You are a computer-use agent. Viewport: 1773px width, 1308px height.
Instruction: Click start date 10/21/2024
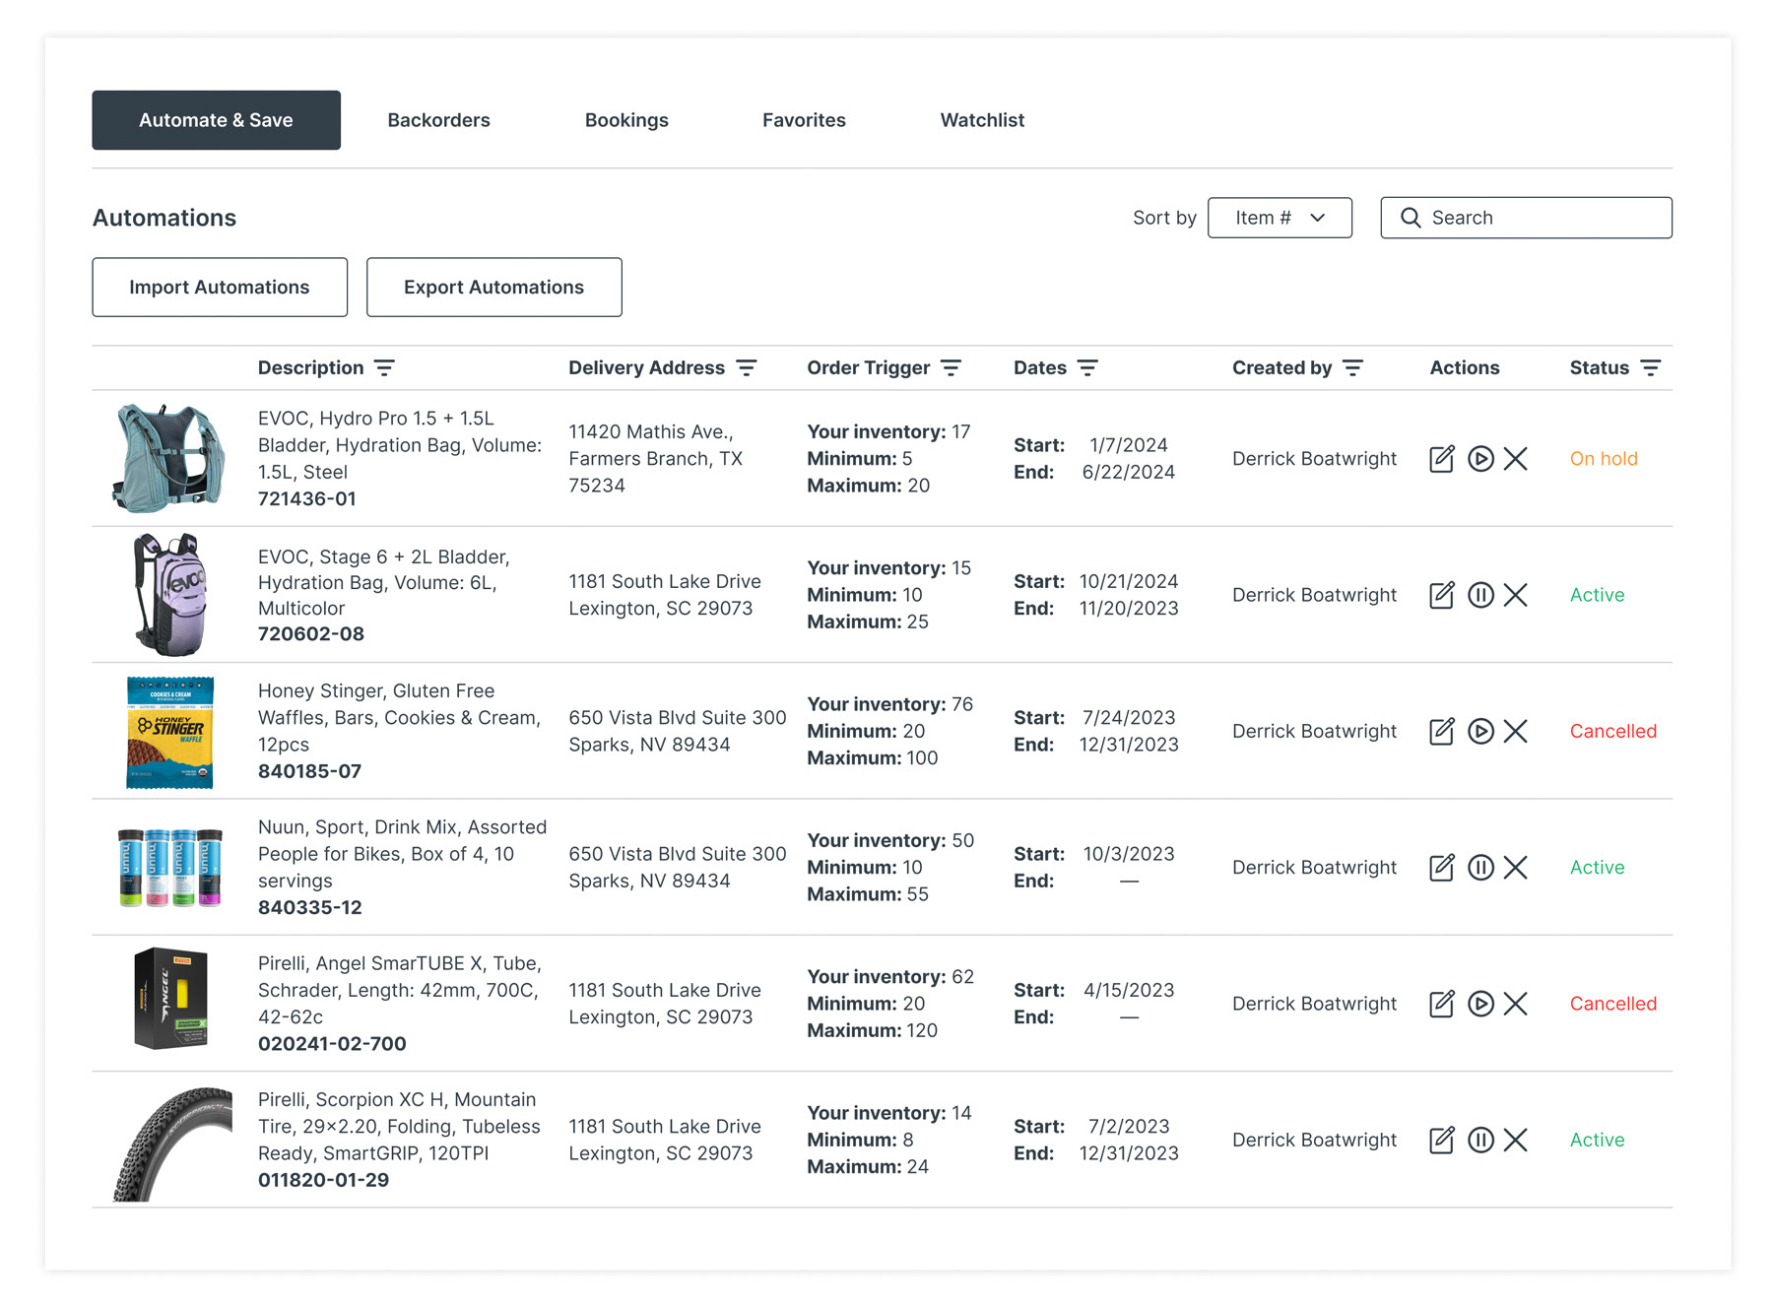coord(1129,581)
